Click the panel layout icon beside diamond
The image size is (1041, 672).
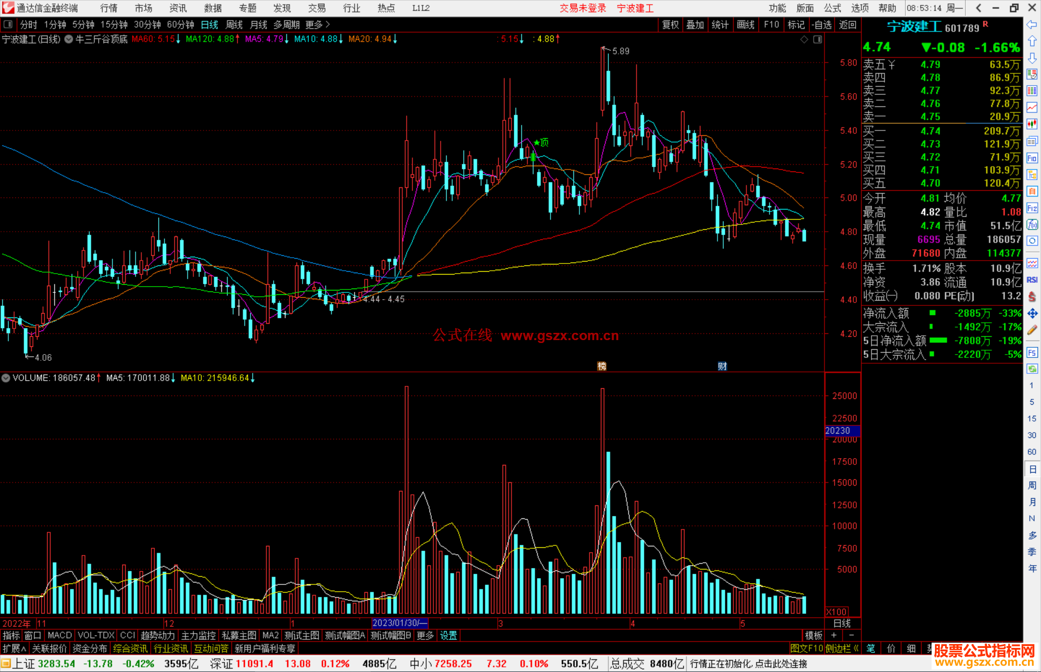click(817, 40)
